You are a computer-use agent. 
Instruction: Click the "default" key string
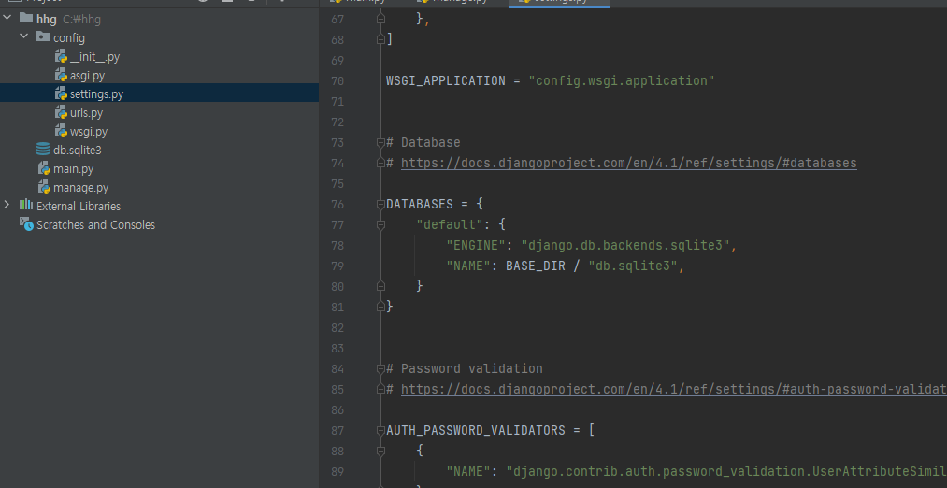click(x=450, y=224)
